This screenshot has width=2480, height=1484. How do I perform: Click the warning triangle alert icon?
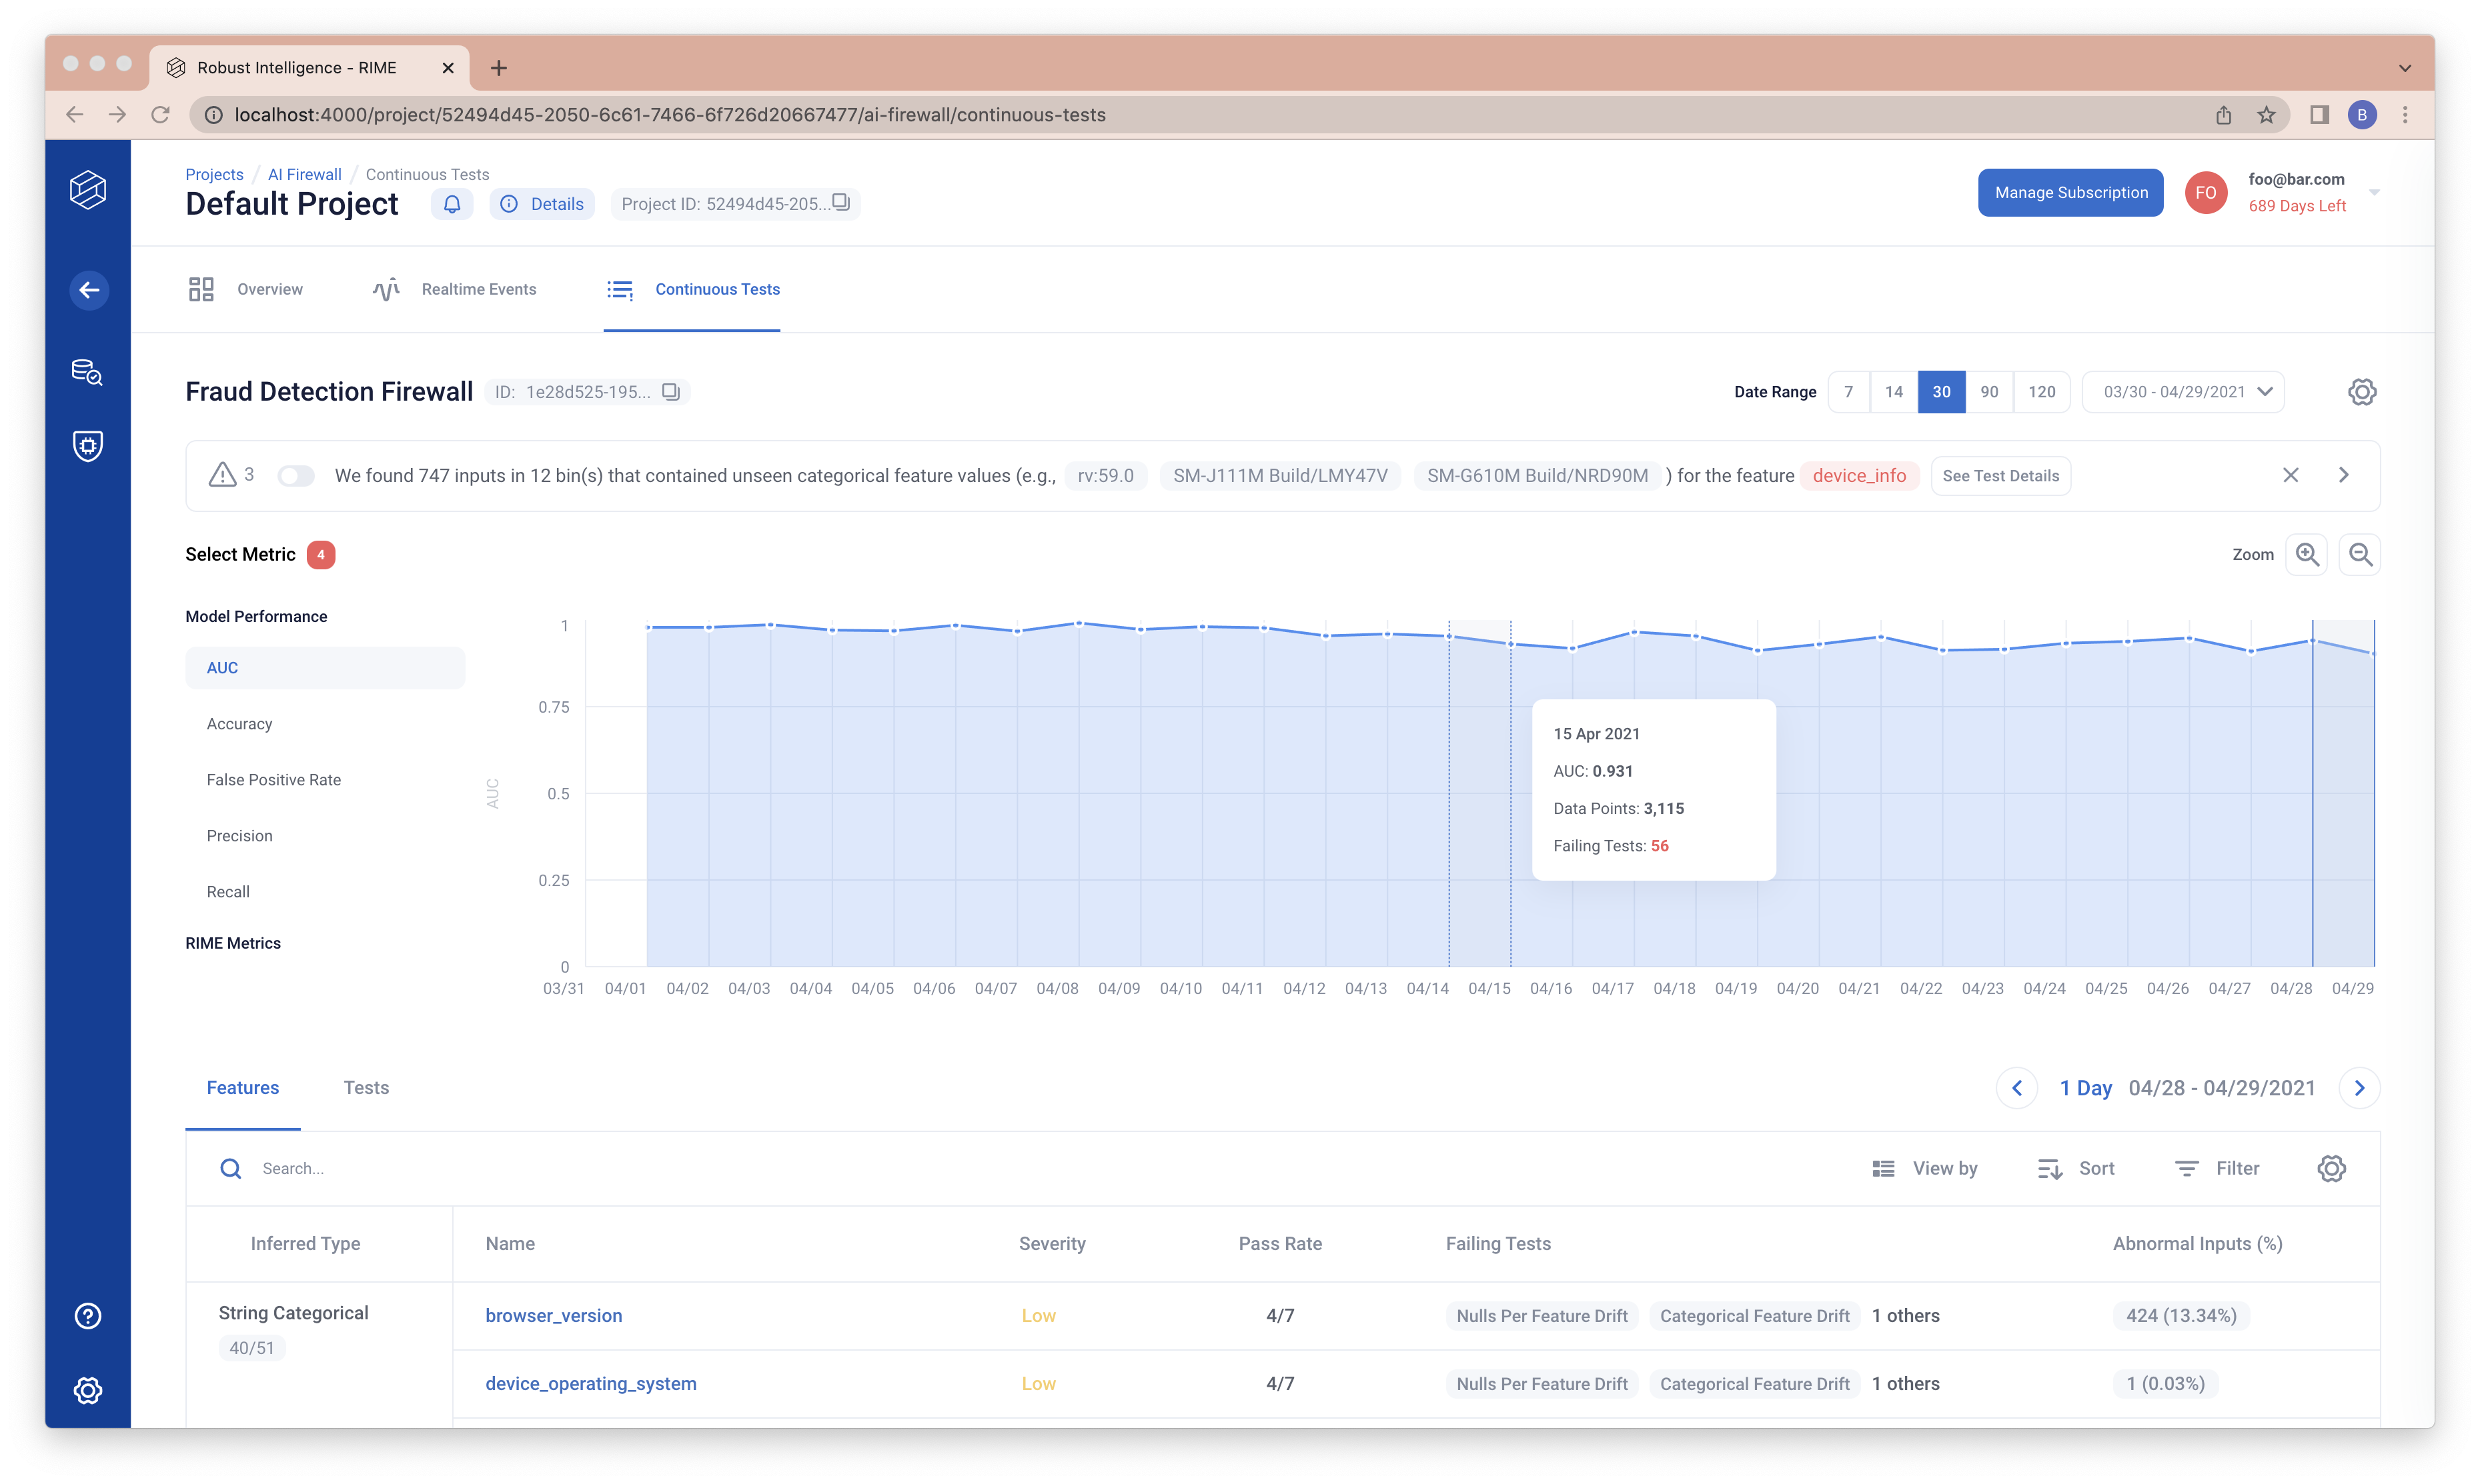(x=222, y=475)
